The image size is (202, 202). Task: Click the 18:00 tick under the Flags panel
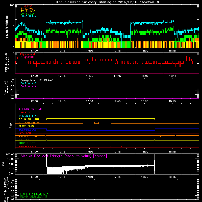(x=145, y=152)
